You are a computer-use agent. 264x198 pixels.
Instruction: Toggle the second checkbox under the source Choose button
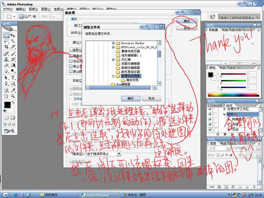coord(71,61)
